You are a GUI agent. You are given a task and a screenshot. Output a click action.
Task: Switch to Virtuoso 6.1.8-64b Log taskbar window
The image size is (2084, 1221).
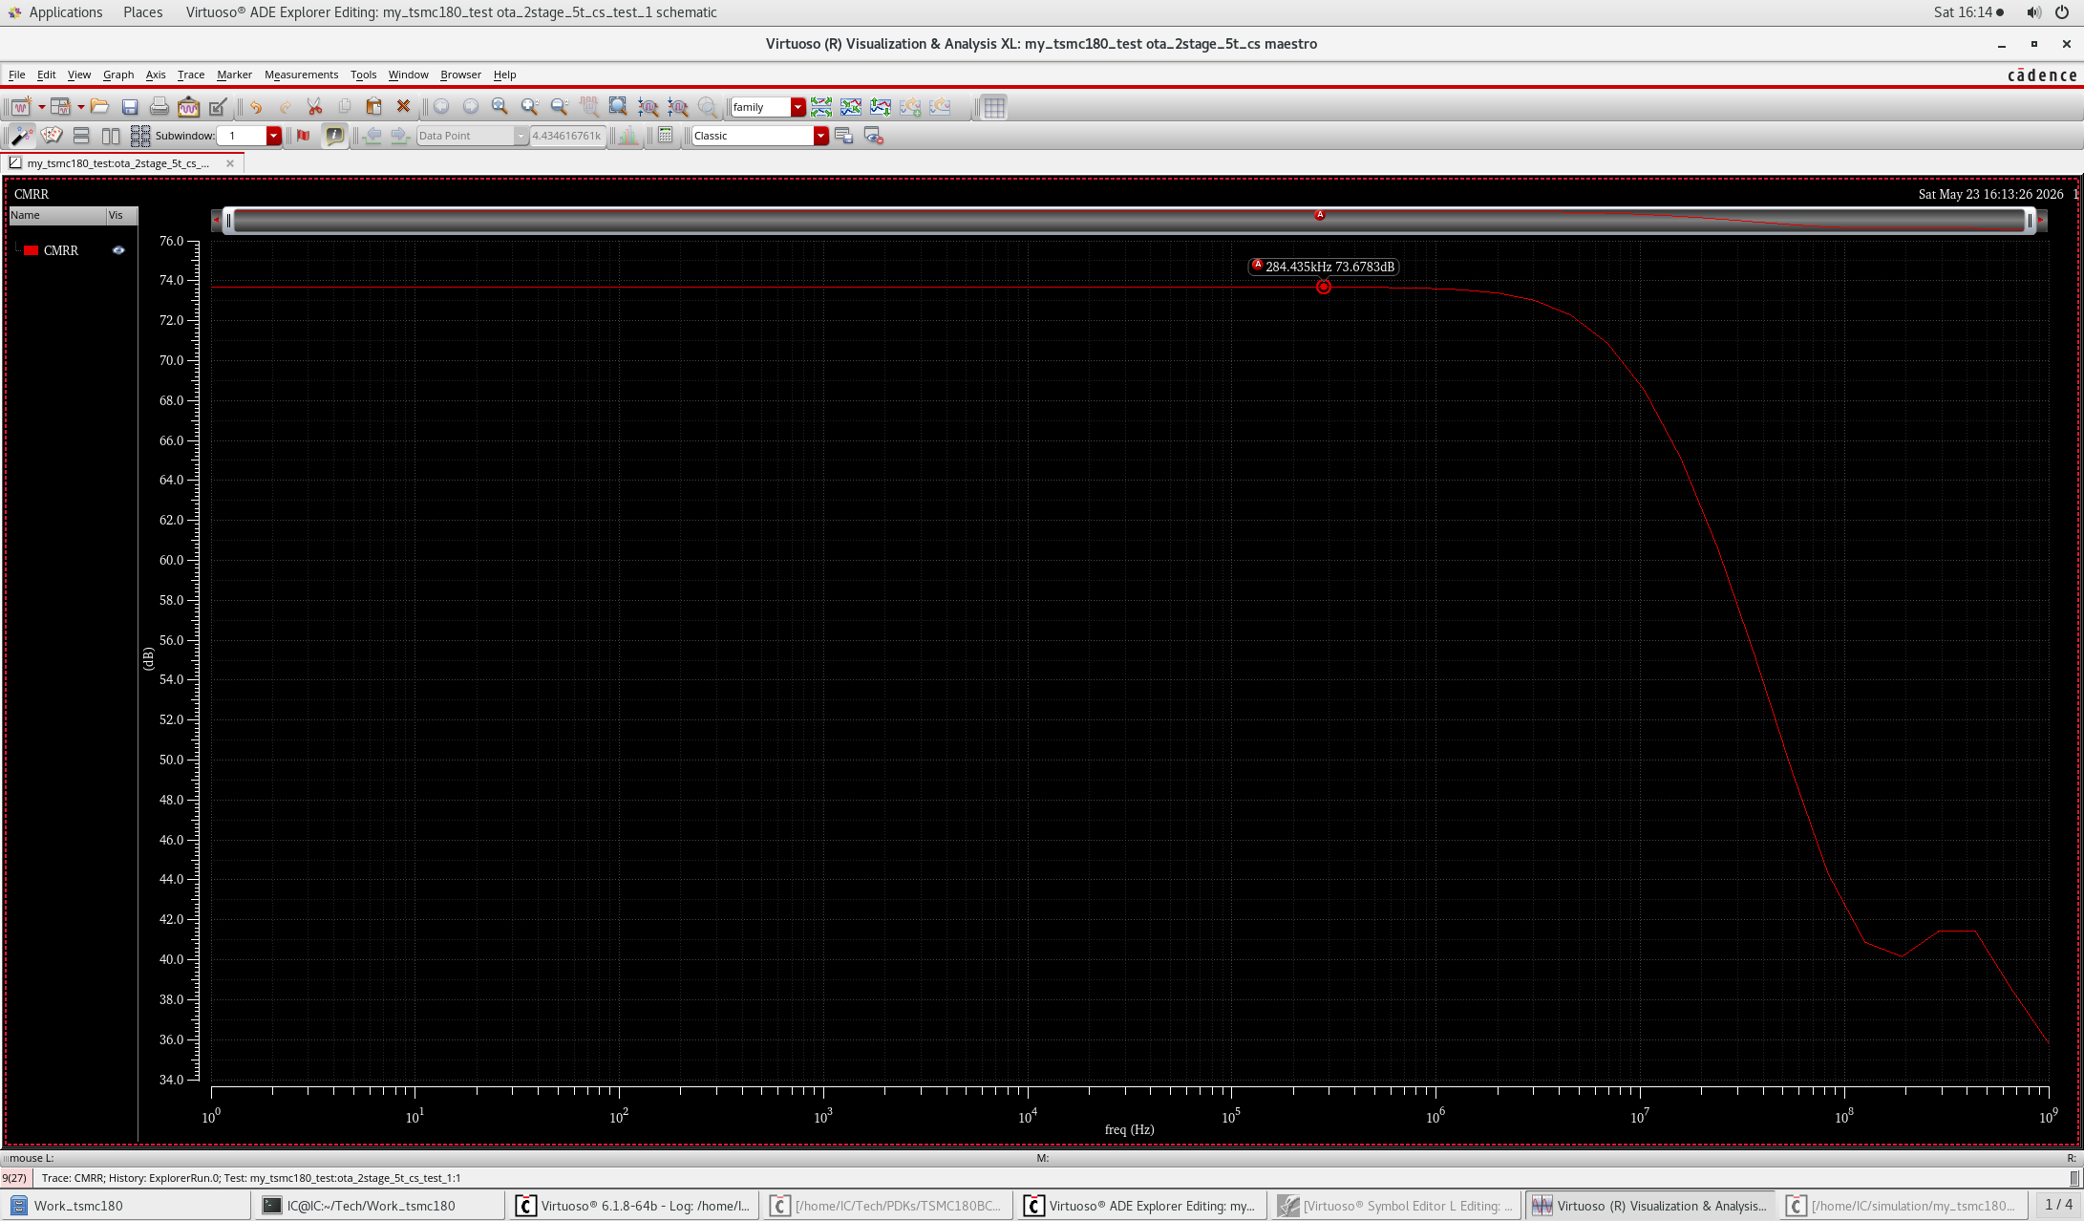(x=634, y=1206)
